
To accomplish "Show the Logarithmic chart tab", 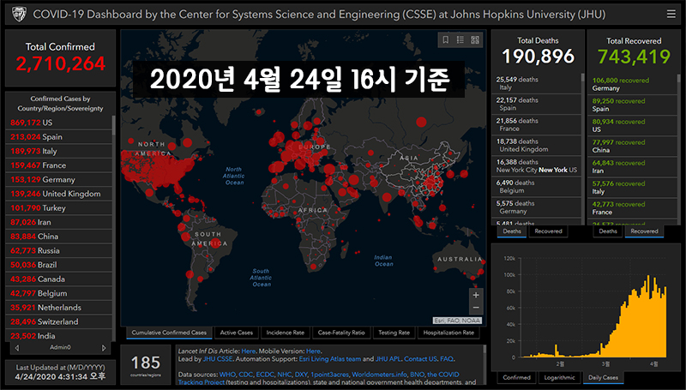I will (560, 378).
